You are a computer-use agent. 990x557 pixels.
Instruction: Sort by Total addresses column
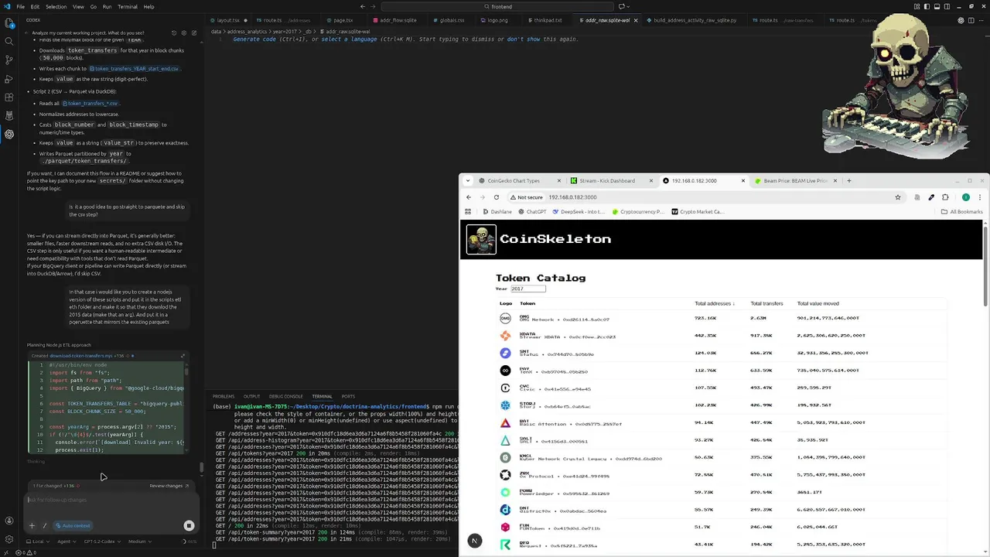[715, 303]
